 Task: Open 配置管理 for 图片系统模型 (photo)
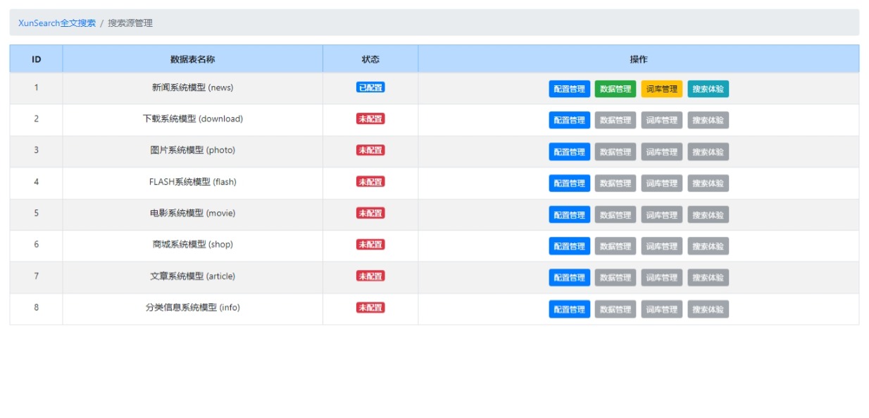pyautogui.click(x=570, y=152)
